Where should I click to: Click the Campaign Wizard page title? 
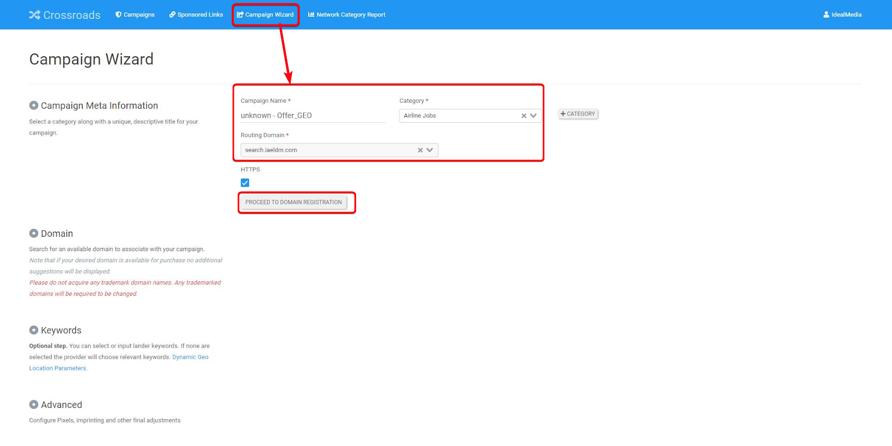[x=91, y=59]
